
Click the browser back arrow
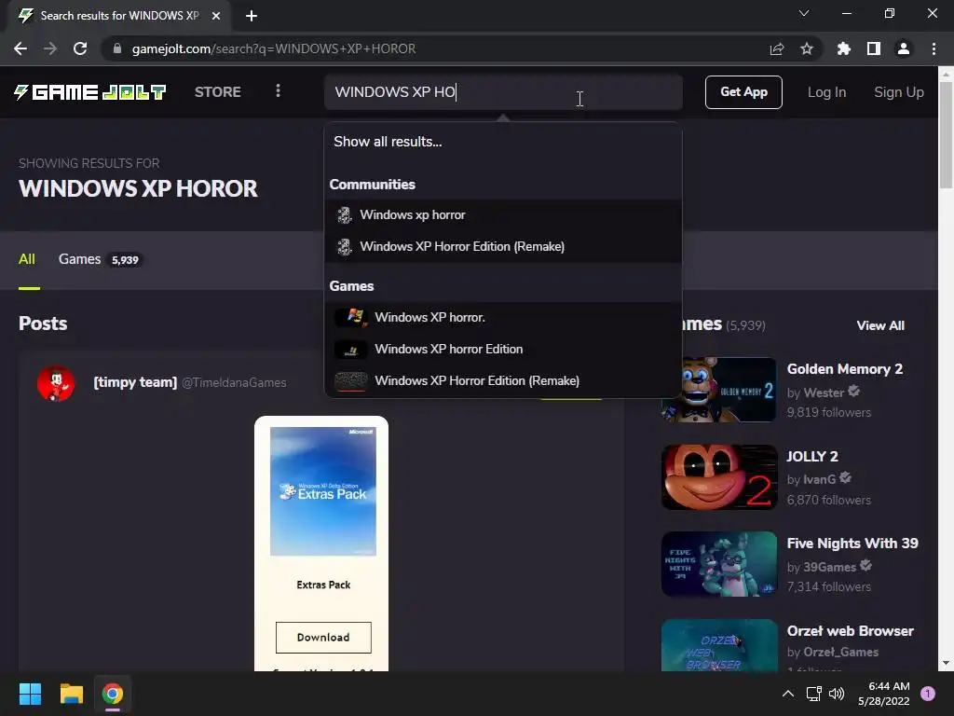[20, 48]
